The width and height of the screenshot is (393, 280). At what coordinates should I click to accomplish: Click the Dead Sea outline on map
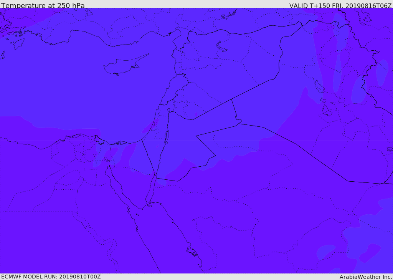point(167,137)
